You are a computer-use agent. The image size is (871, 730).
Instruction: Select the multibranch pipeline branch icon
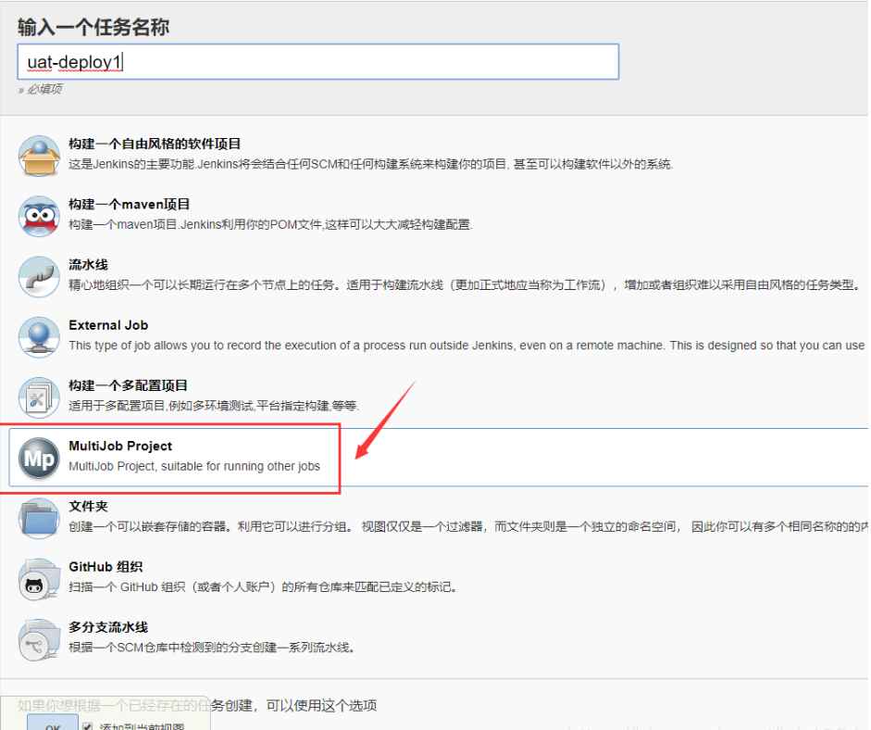pyautogui.click(x=39, y=640)
